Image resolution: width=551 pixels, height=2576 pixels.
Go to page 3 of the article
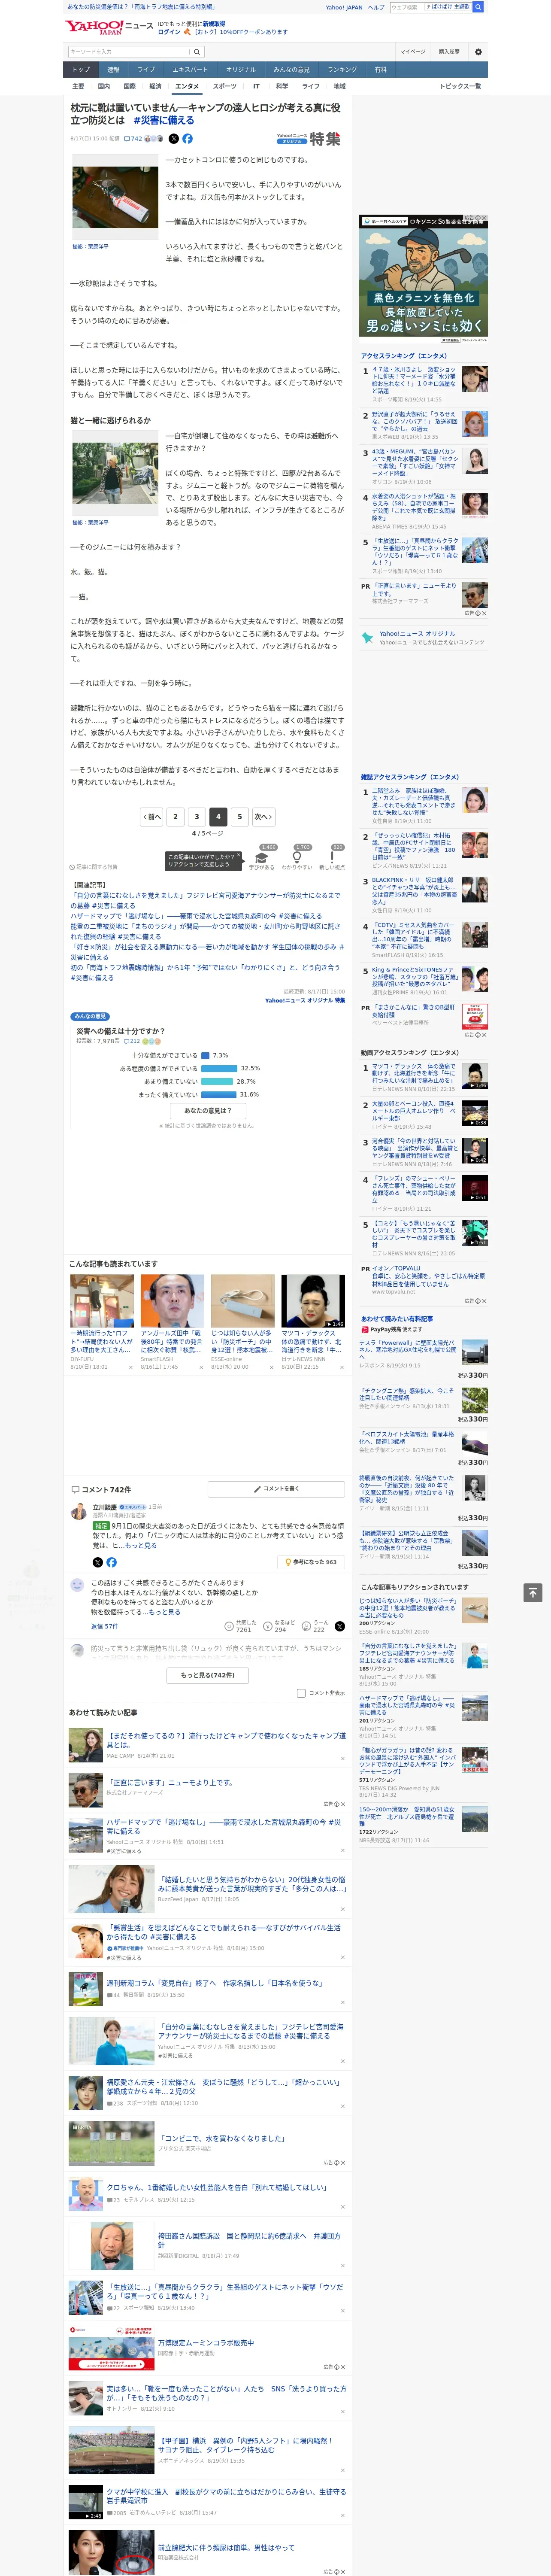pos(196,816)
